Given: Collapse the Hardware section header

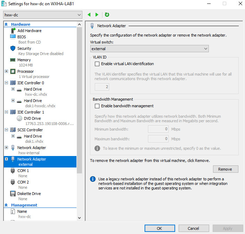Looking at the screenshot, I should 6,24.
